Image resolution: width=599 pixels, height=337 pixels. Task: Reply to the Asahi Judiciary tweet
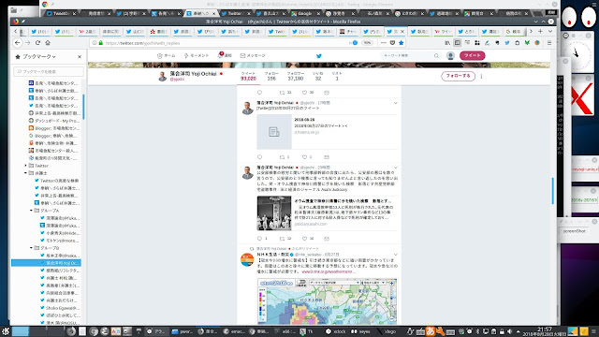pos(260,239)
